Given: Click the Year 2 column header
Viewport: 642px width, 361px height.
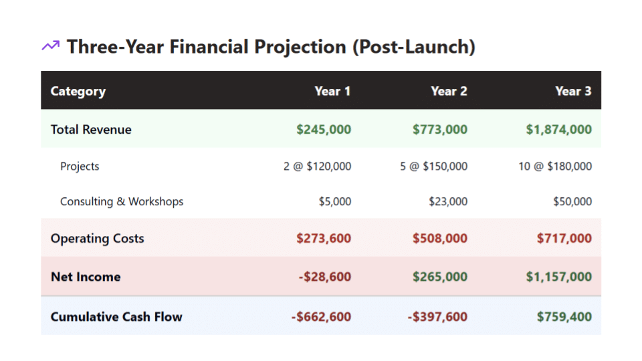Looking at the screenshot, I should point(449,91).
